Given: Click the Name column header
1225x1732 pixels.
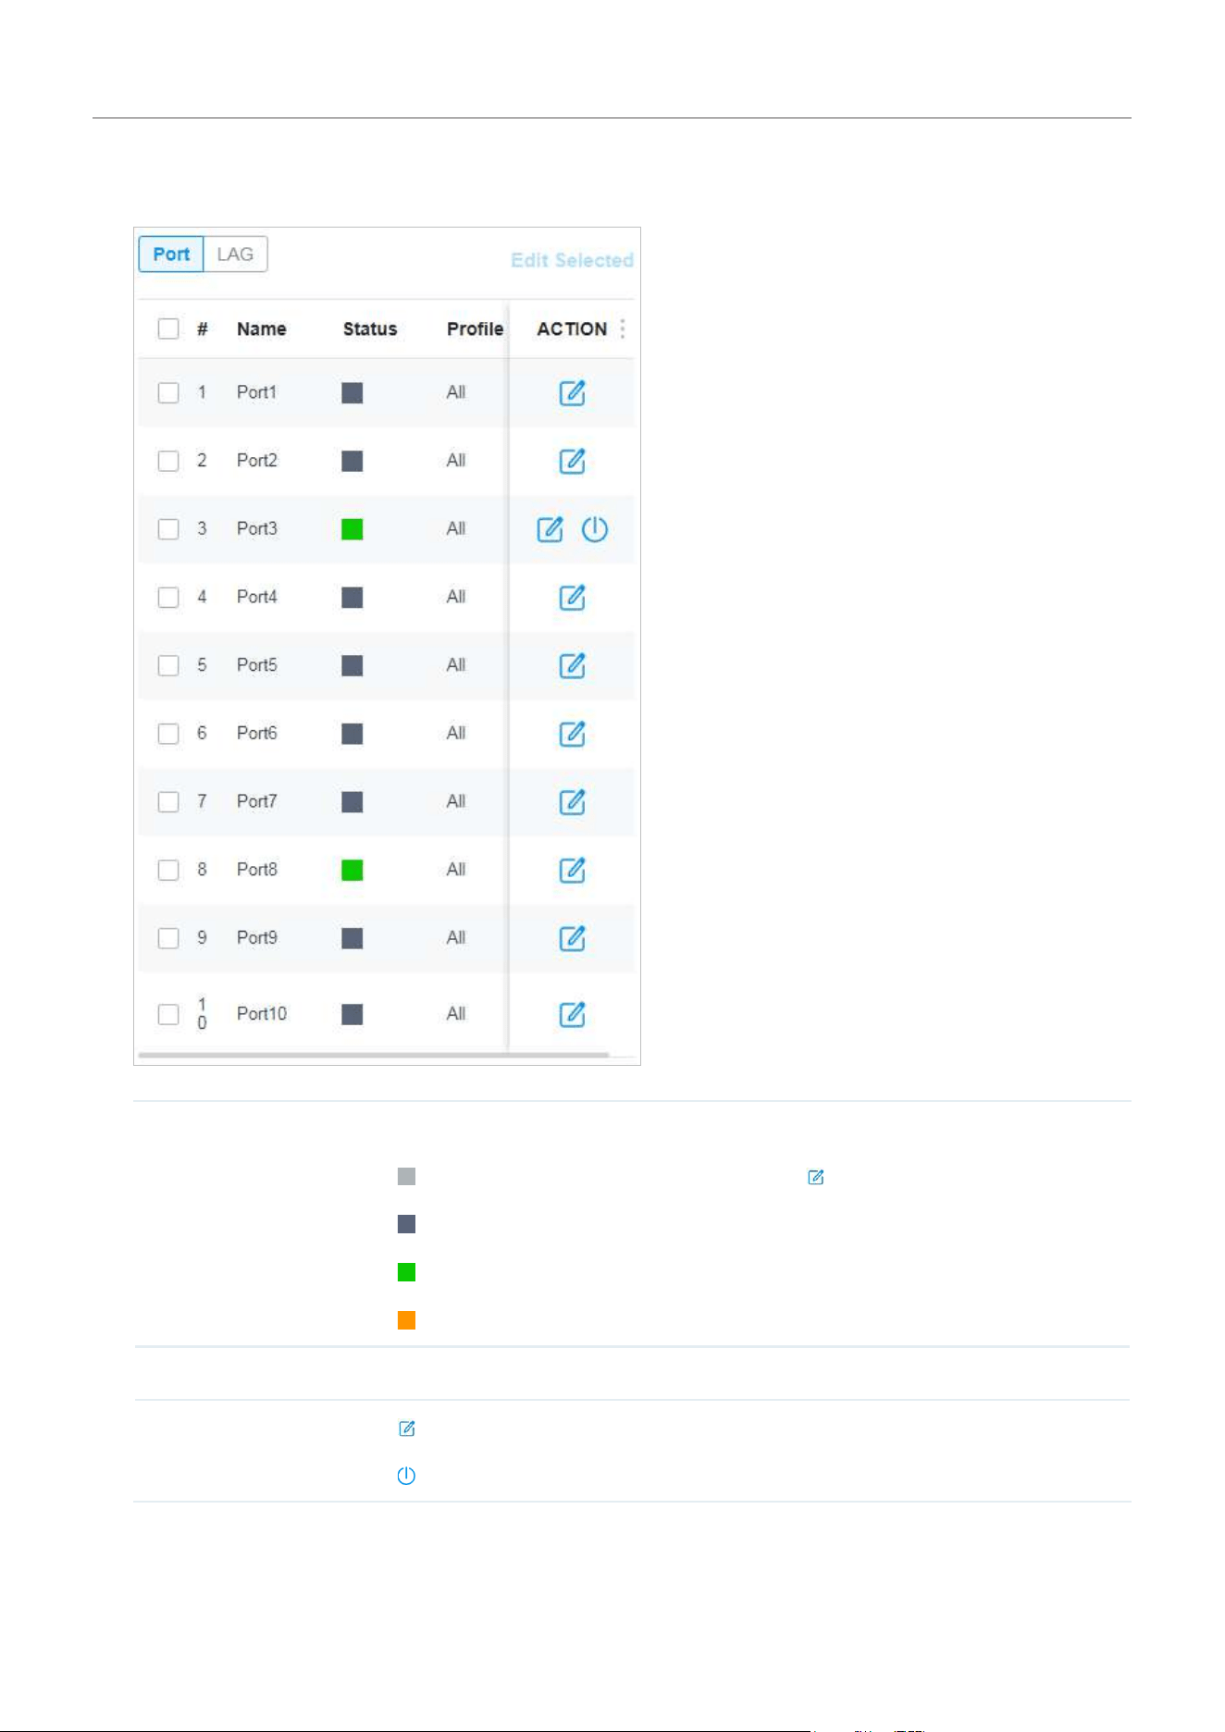Looking at the screenshot, I should (261, 328).
